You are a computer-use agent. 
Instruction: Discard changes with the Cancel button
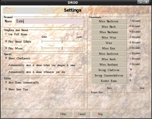coord(82,114)
